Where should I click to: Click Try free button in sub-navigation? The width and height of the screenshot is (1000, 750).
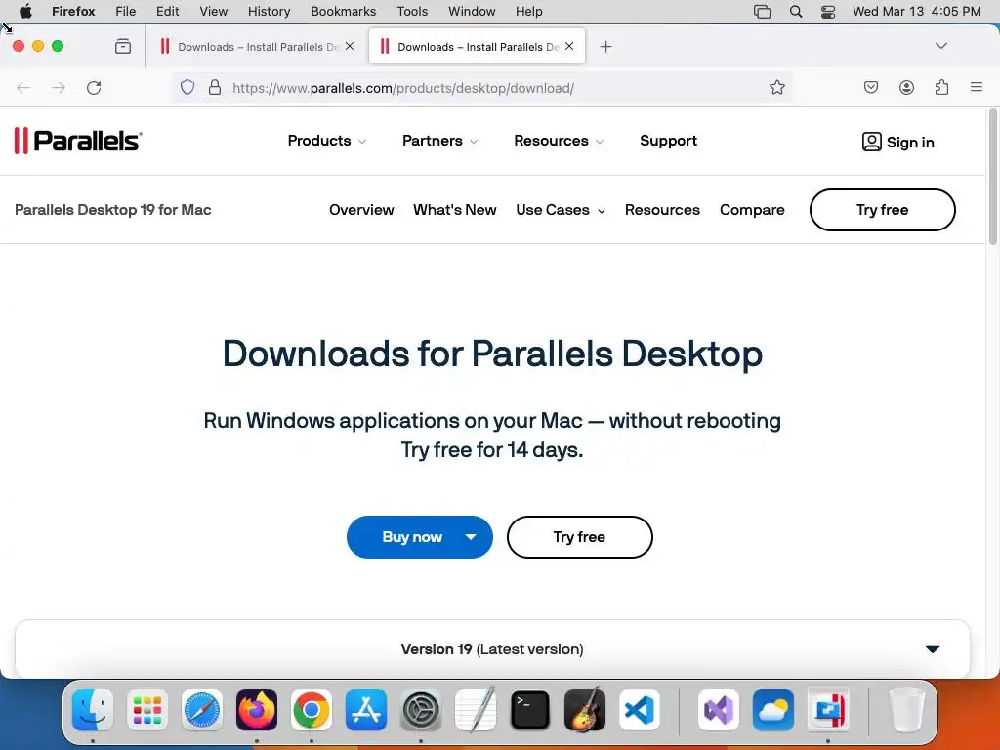(x=882, y=210)
